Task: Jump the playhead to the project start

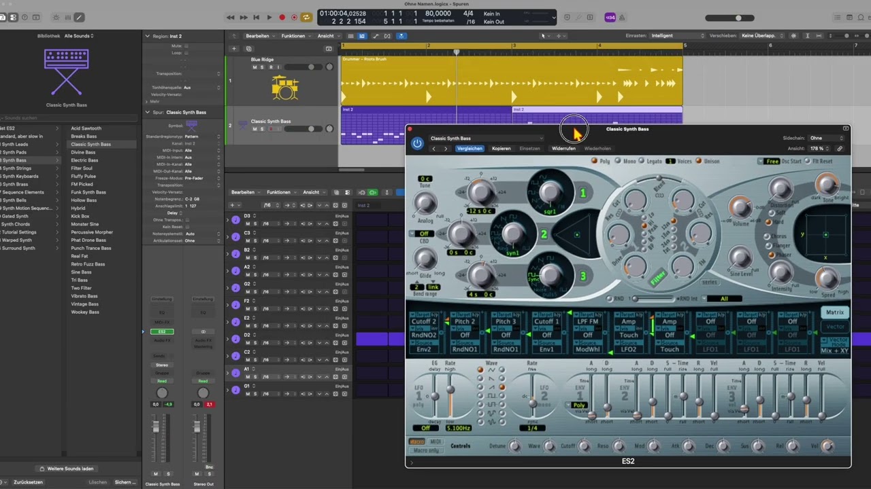Action: (x=256, y=17)
